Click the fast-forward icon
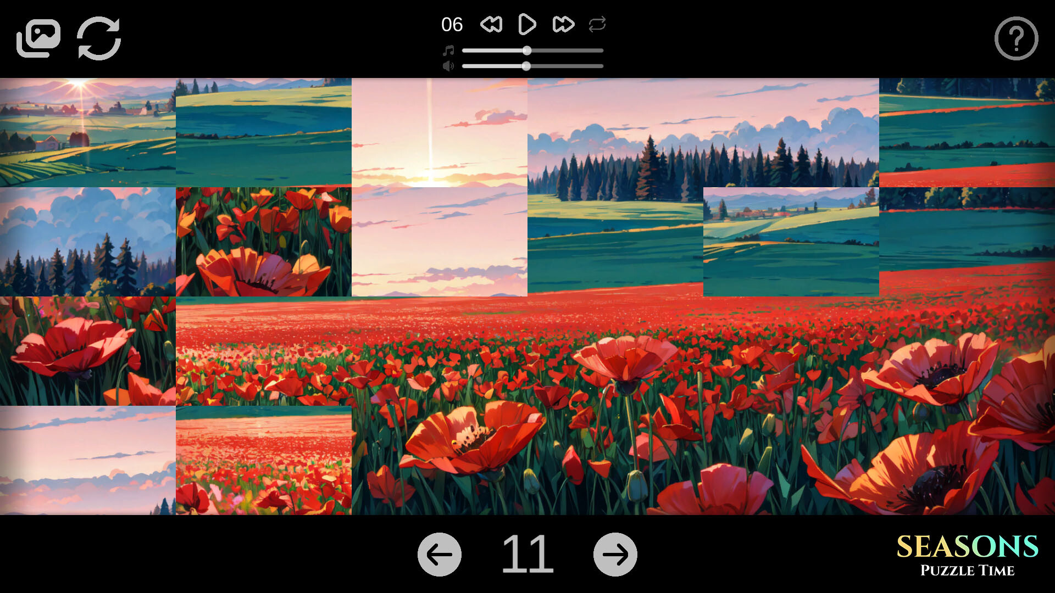Image resolution: width=1055 pixels, height=593 pixels. pos(562,24)
